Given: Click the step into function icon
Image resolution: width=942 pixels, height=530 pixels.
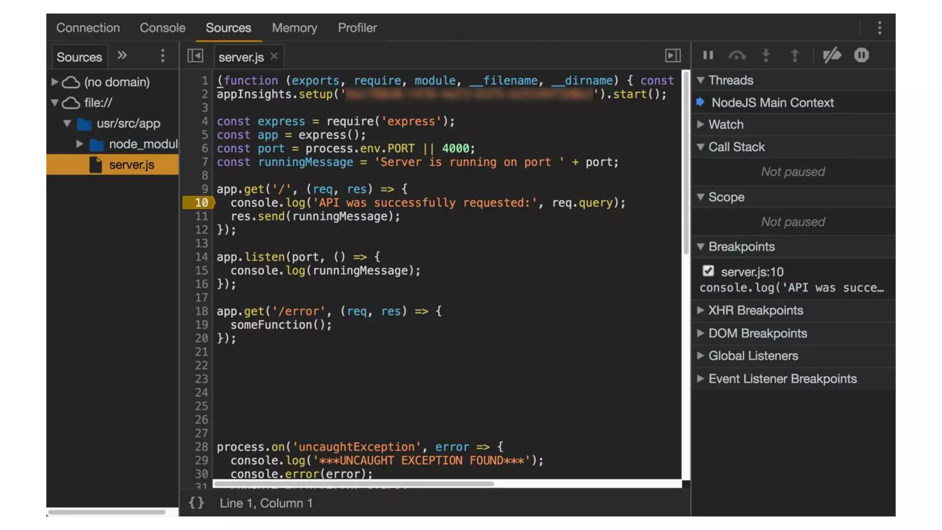Looking at the screenshot, I should [x=766, y=56].
